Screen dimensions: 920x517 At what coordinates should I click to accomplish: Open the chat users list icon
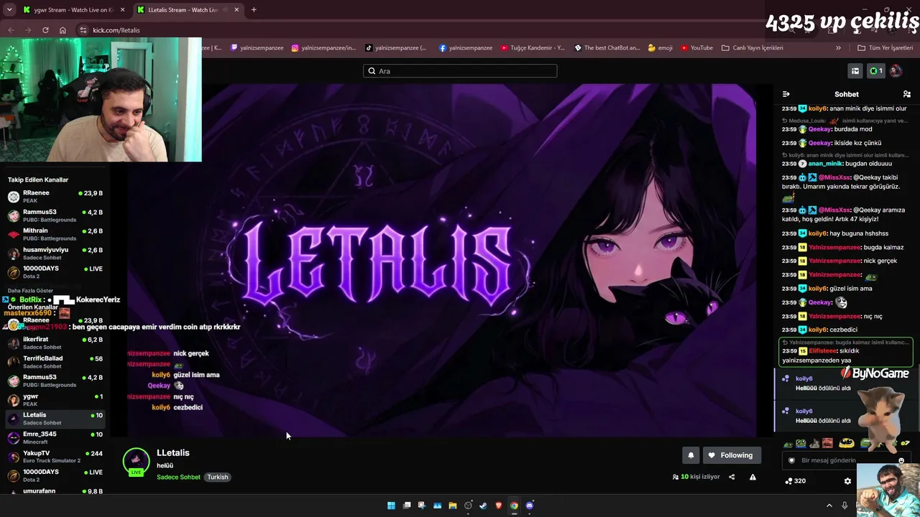(x=906, y=94)
